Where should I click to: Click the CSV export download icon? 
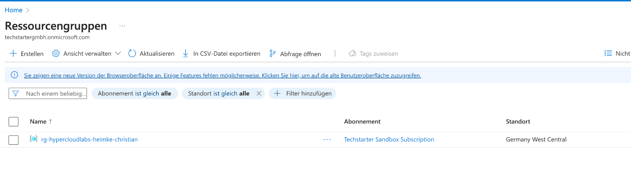pos(186,54)
